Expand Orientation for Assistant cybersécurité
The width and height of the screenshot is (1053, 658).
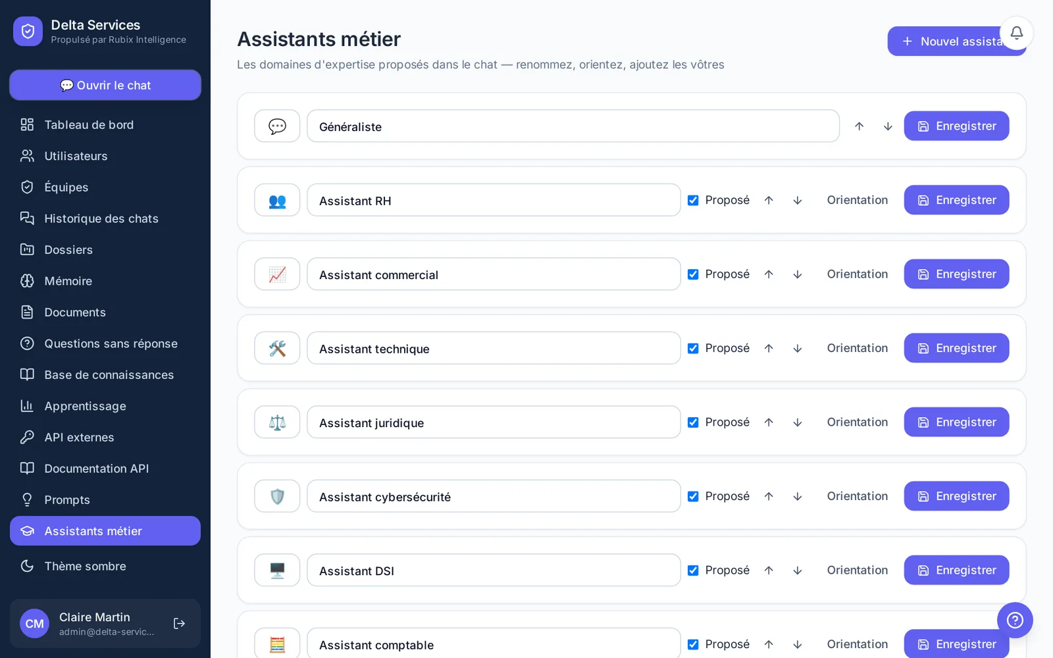pos(857,496)
